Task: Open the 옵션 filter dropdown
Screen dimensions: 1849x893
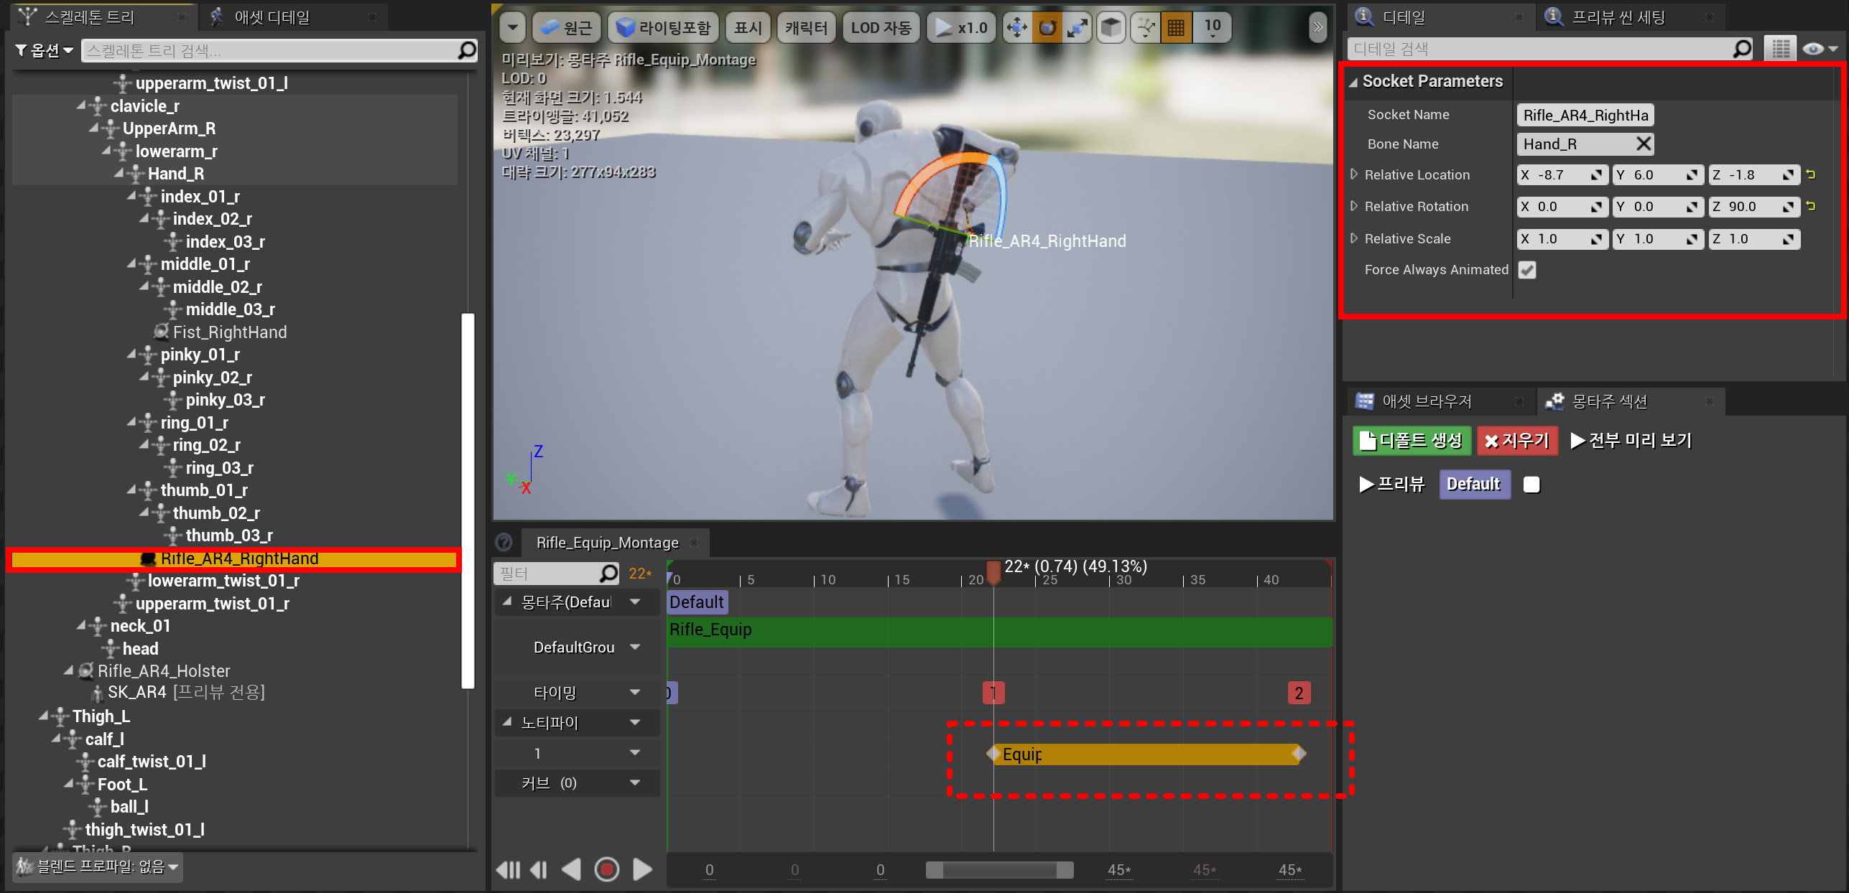Action: tap(45, 50)
